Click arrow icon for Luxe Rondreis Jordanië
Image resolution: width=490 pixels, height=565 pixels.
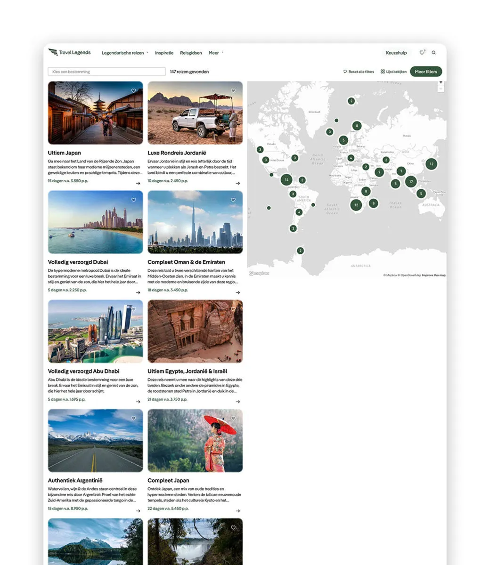pos(237,183)
